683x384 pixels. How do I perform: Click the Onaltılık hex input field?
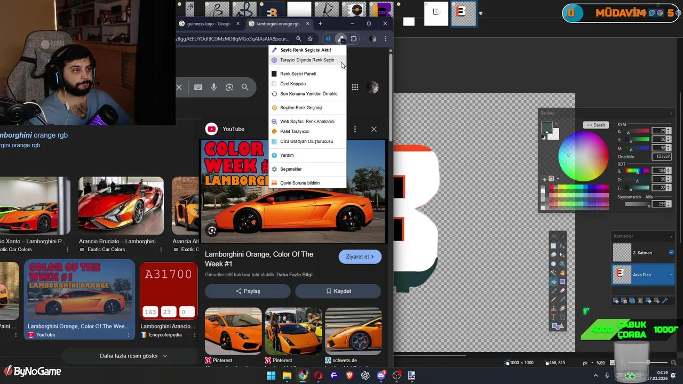click(x=662, y=157)
